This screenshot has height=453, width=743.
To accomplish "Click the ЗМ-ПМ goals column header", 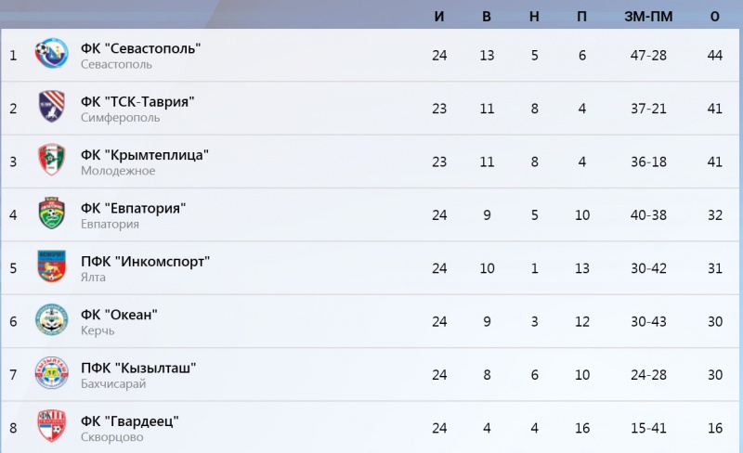I will tap(648, 16).
